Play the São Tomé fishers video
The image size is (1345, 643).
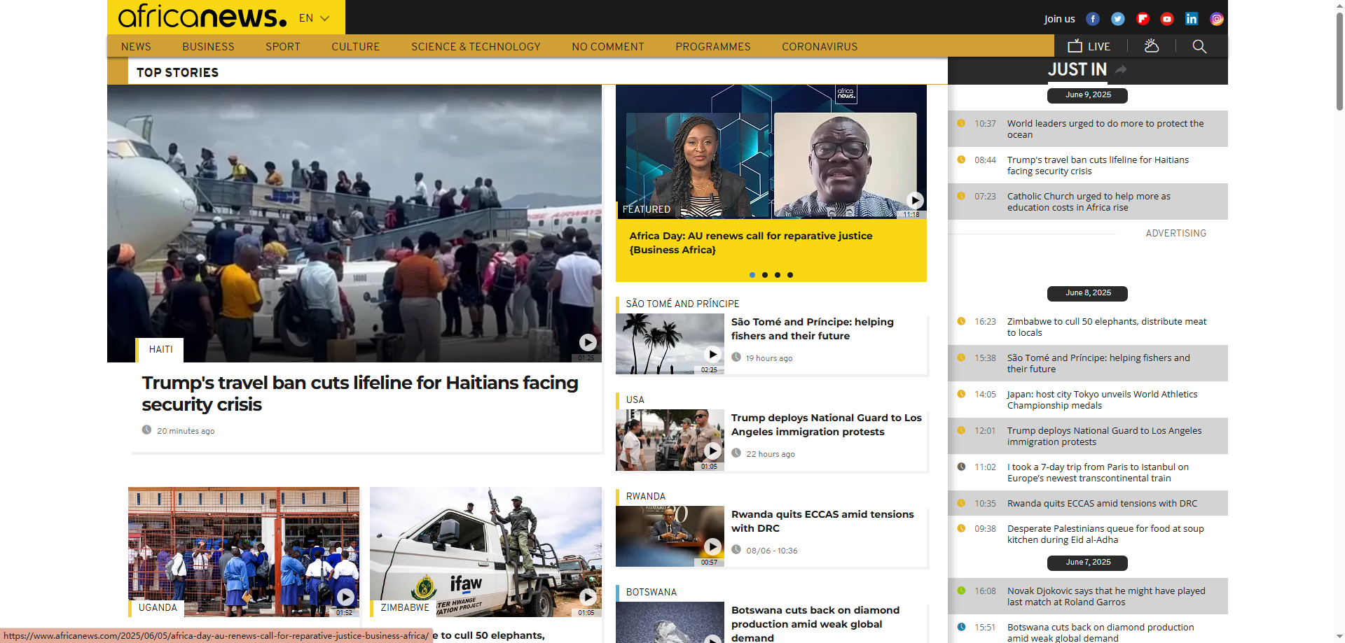[x=712, y=354]
